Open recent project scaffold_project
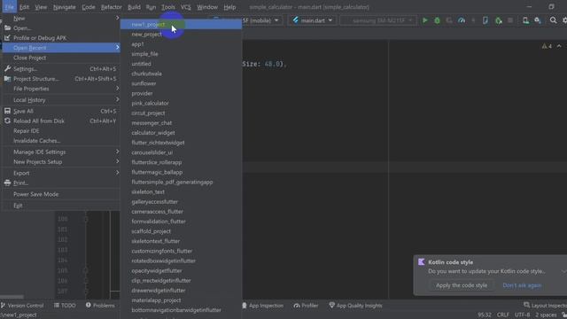This screenshot has width=567, height=319. click(x=181, y=231)
